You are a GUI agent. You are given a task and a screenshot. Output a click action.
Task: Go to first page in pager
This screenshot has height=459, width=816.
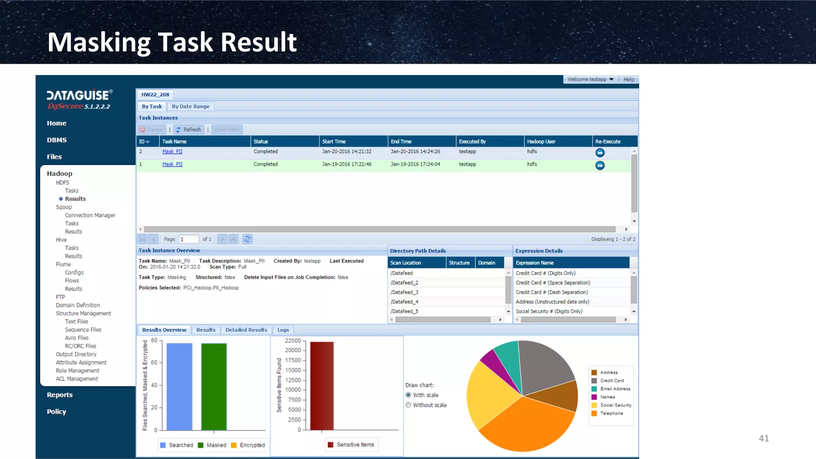coord(142,239)
